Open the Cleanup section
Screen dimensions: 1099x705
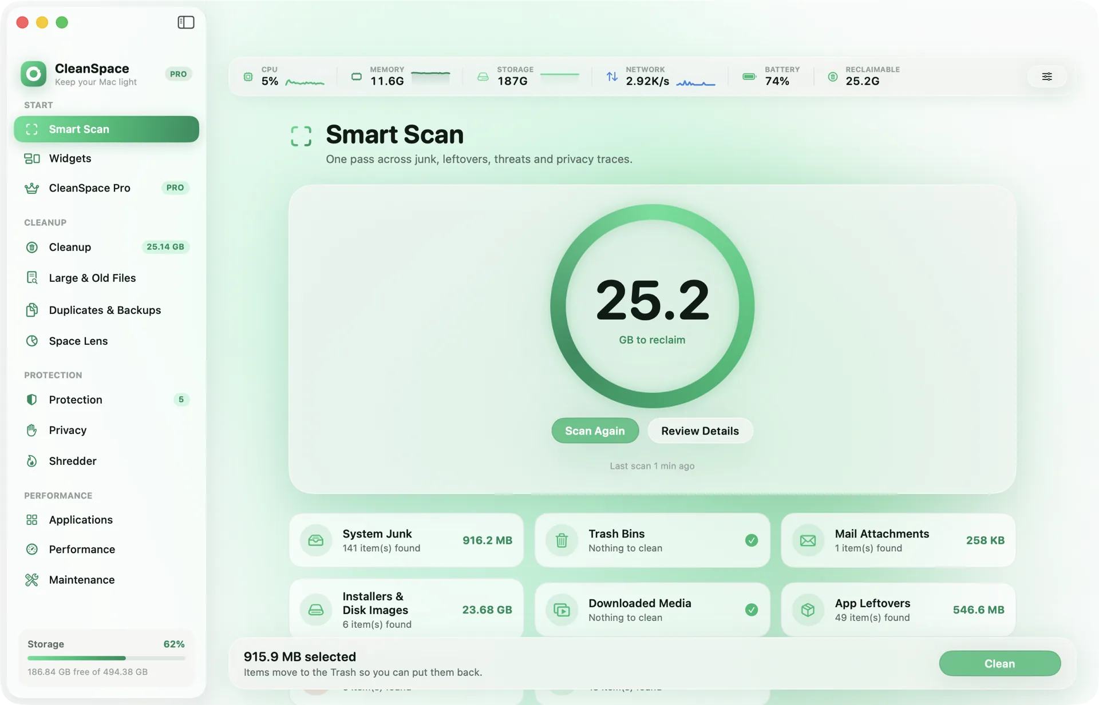click(x=106, y=247)
